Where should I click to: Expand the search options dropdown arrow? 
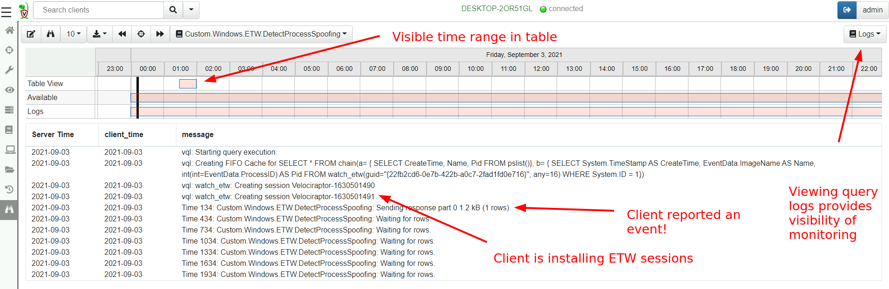point(191,10)
